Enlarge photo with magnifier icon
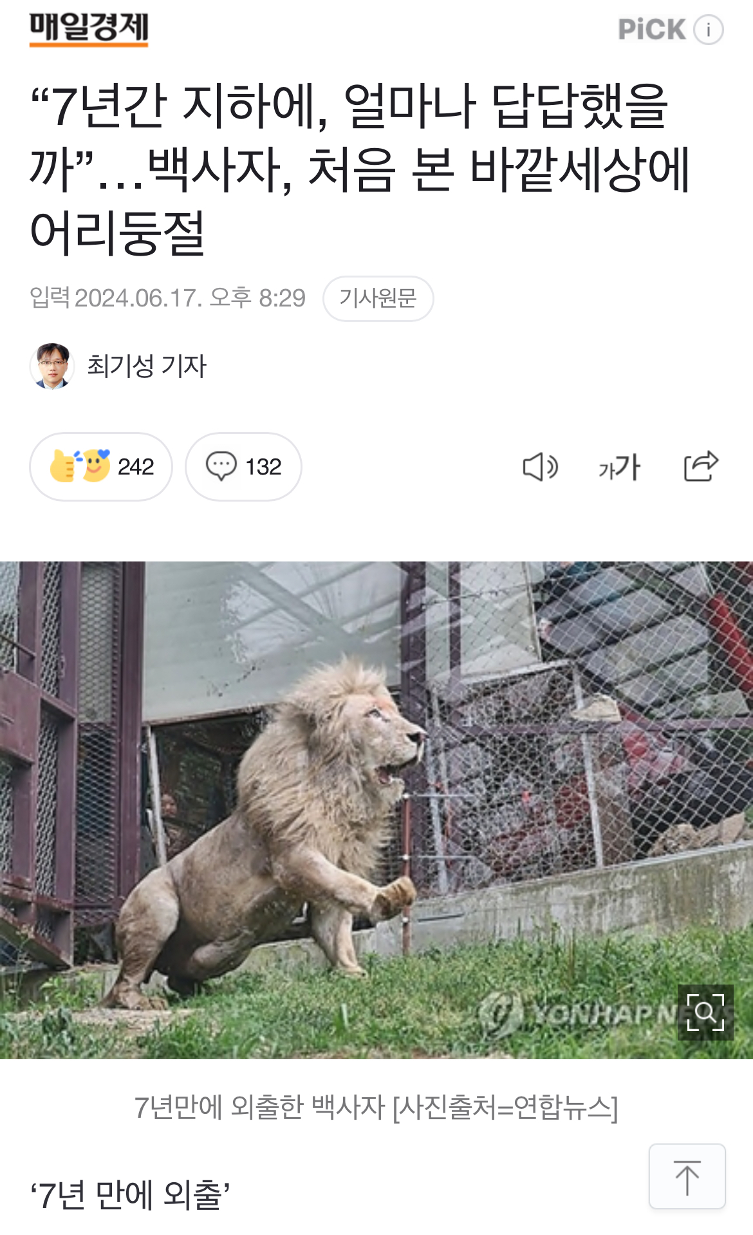This screenshot has height=1235, width=753. [x=705, y=1012]
